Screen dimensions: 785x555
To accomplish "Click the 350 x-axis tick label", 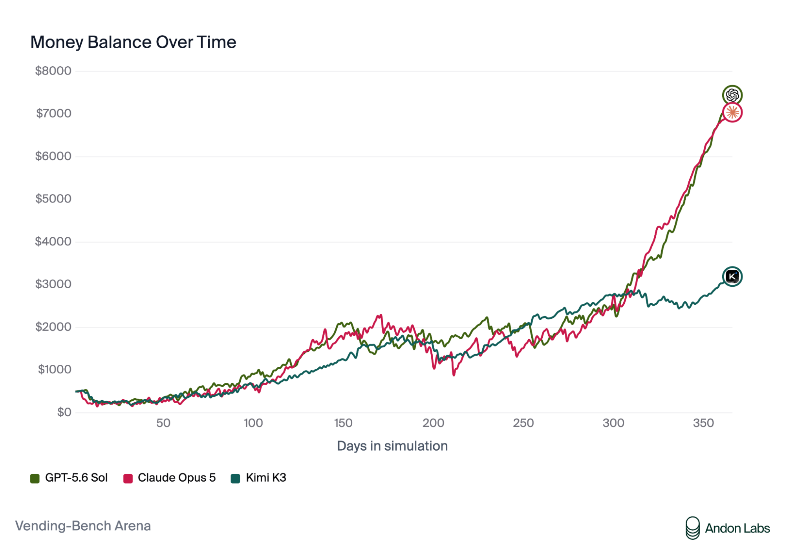I will (703, 423).
